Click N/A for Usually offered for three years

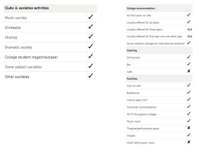coord(190,29)
